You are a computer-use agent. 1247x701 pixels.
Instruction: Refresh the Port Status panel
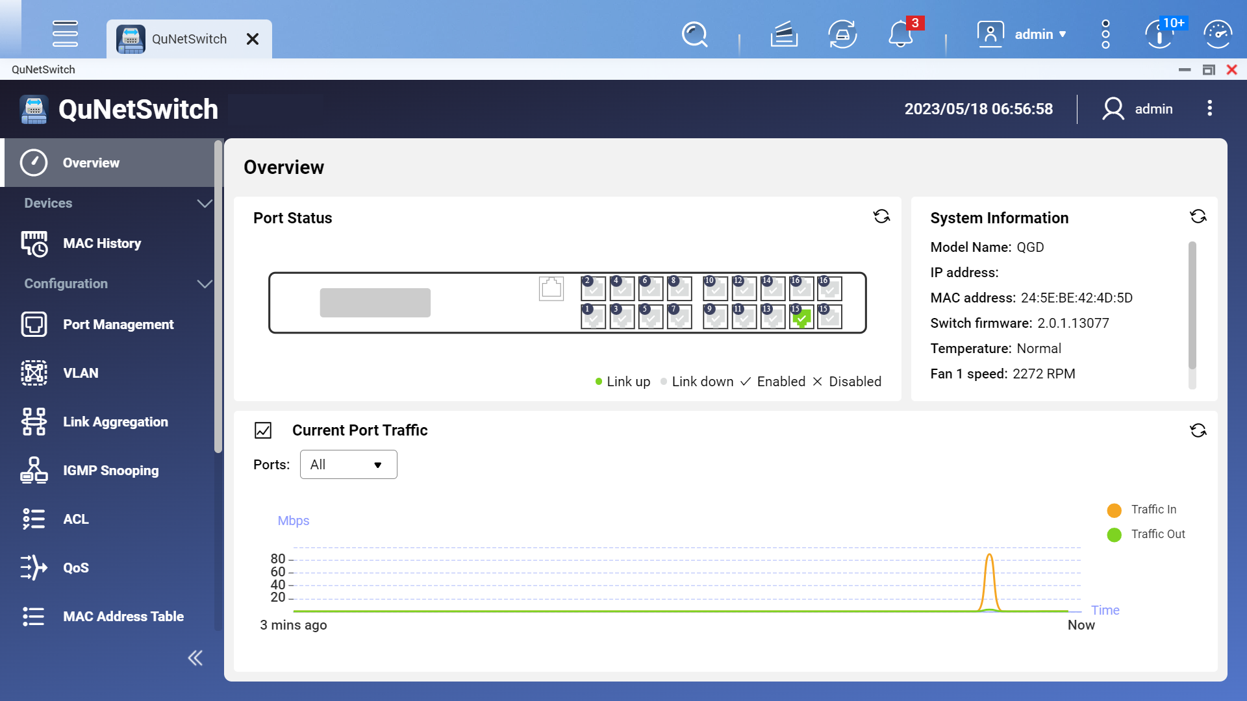click(881, 216)
